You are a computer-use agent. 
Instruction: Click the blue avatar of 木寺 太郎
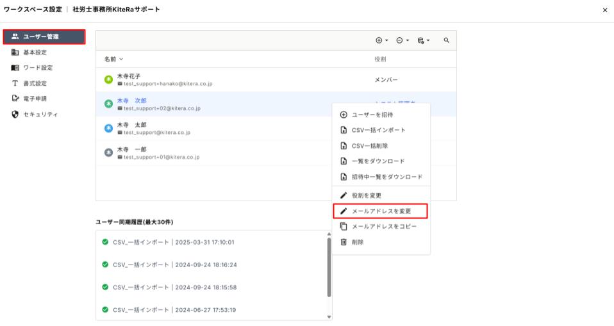point(108,128)
